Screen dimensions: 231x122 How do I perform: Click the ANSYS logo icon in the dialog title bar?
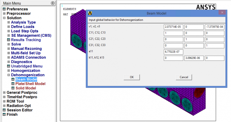(90, 13)
